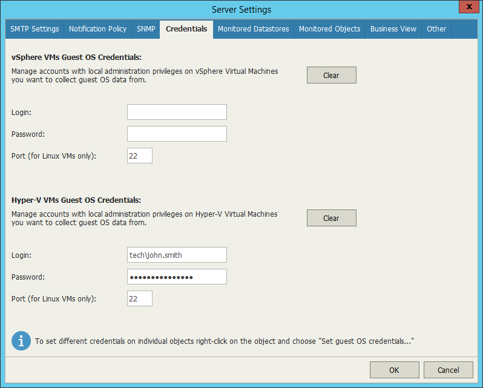This screenshot has width=483, height=388.
Task: Click the Hyper-V 'Port (for Linux VMs only):' label
Action: [x=54, y=298]
